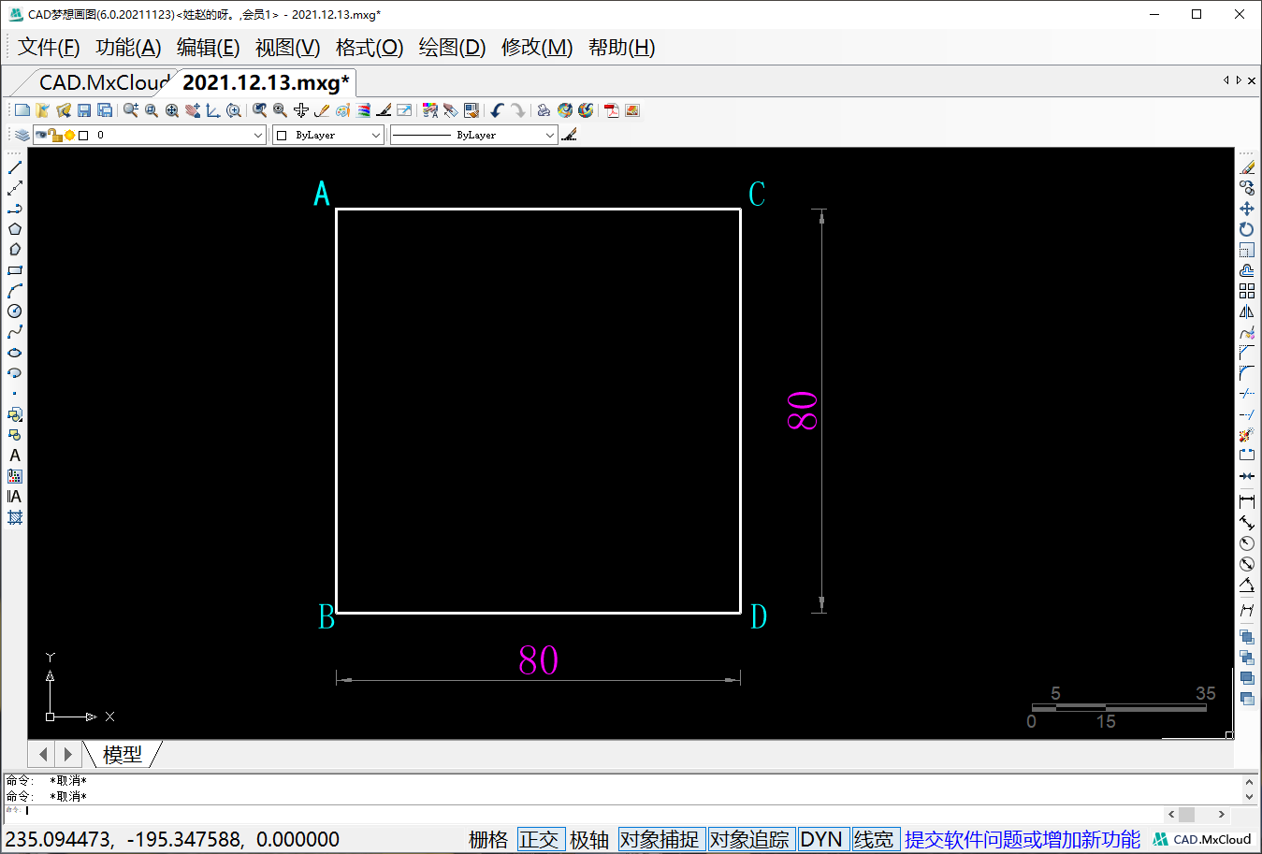Click the Undo arrow icon

pos(497,110)
